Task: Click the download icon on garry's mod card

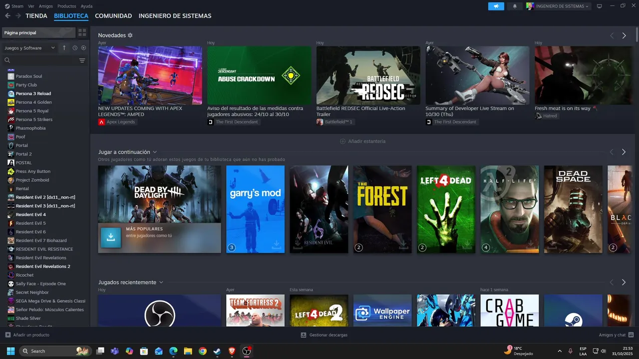Action: 276,244
